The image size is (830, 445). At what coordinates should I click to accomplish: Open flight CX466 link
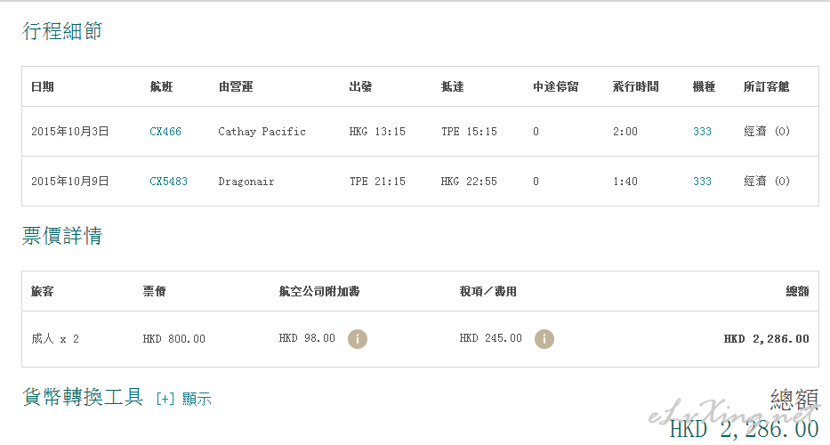tap(165, 132)
